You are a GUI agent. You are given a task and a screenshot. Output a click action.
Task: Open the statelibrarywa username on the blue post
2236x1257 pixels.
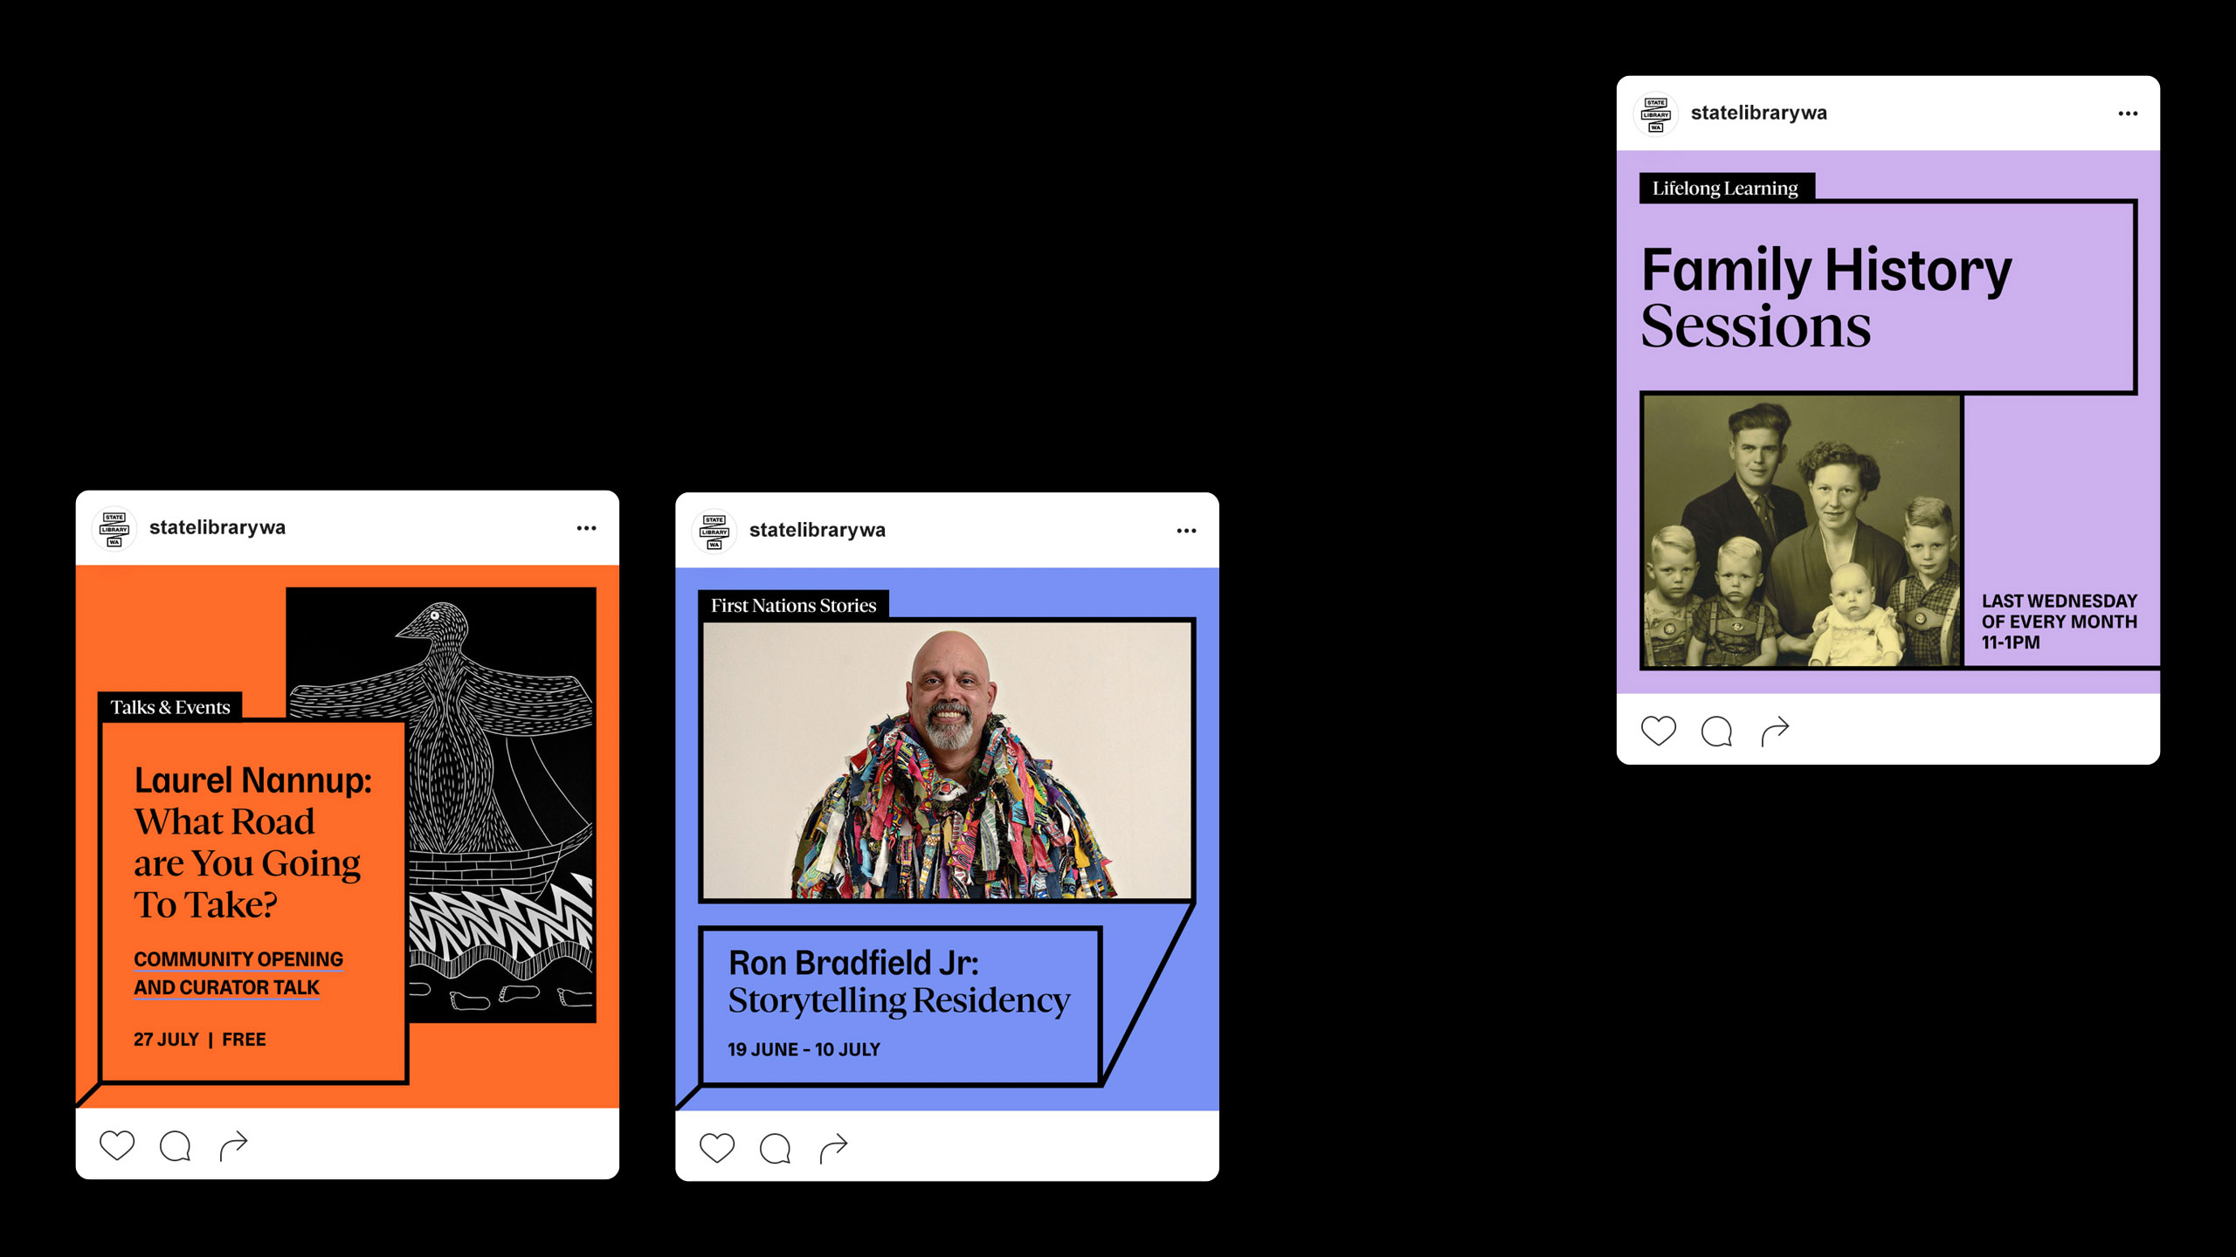[817, 530]
